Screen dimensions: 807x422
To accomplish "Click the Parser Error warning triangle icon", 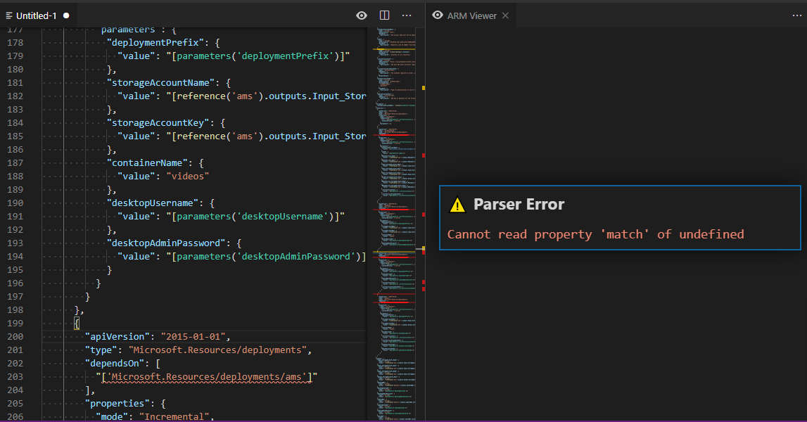I will coord(457,205).
